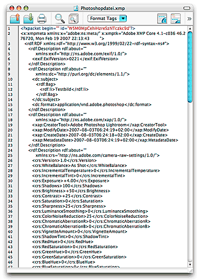The height and width of the screenshot is (280, 199).
Task: Click the scrollbar up arrow
Action: tap(190, 28)
